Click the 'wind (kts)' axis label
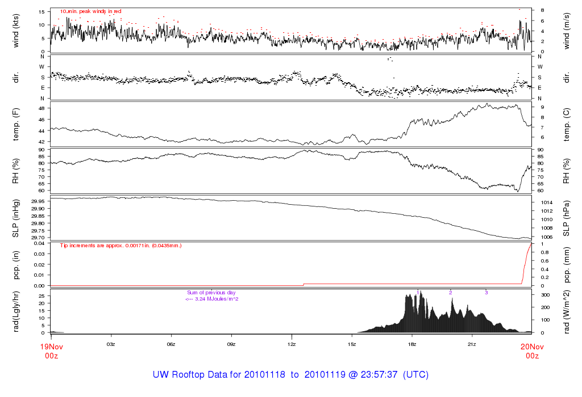Screen dimensions: 582x397 coord(15,31)
